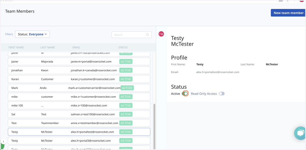306x150 pixels.
Task: Sort by LAST NAME column header
Action: click(48, 47)
